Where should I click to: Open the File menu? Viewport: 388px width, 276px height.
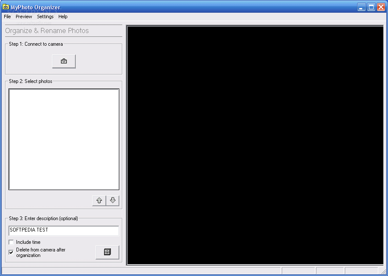(7, 17)
